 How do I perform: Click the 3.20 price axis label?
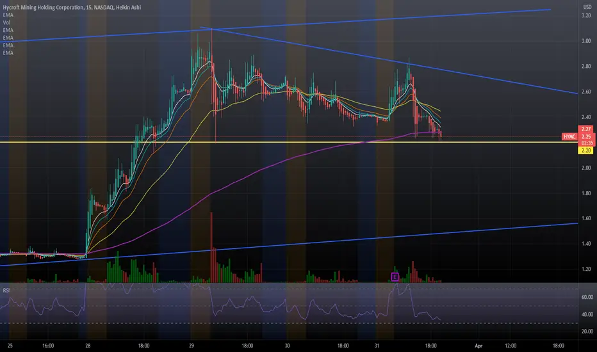click(x=586, y=15)
